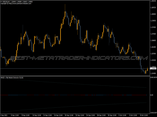Click the 1.25335 price scale value
Viewport: 157px width, 117px height.
click(x=153, y=60)
